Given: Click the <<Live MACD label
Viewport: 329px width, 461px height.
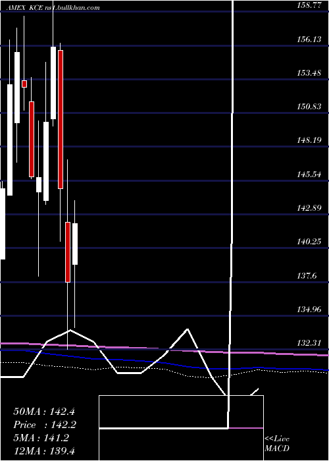Looking at the screenshot, I should 277,444.
